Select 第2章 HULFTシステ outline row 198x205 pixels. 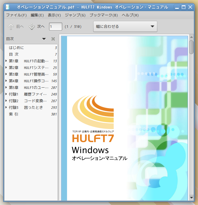tap(31, 68)
